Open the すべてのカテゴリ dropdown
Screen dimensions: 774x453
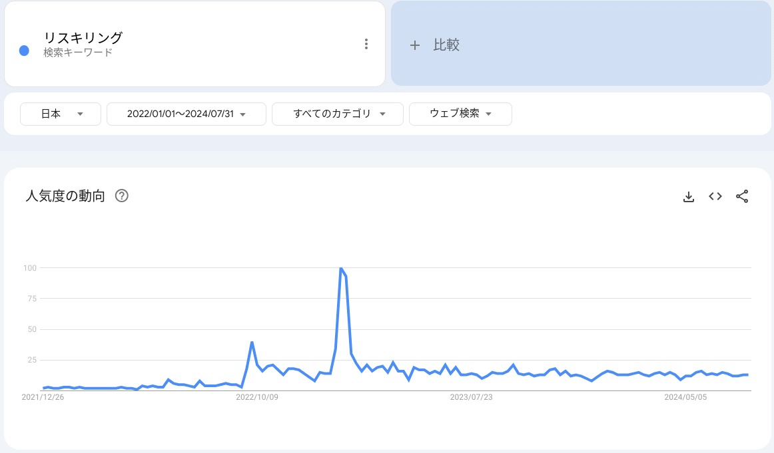(338, 114)
